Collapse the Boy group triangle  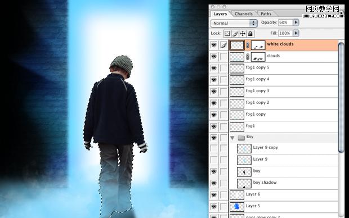pos(232,138)
